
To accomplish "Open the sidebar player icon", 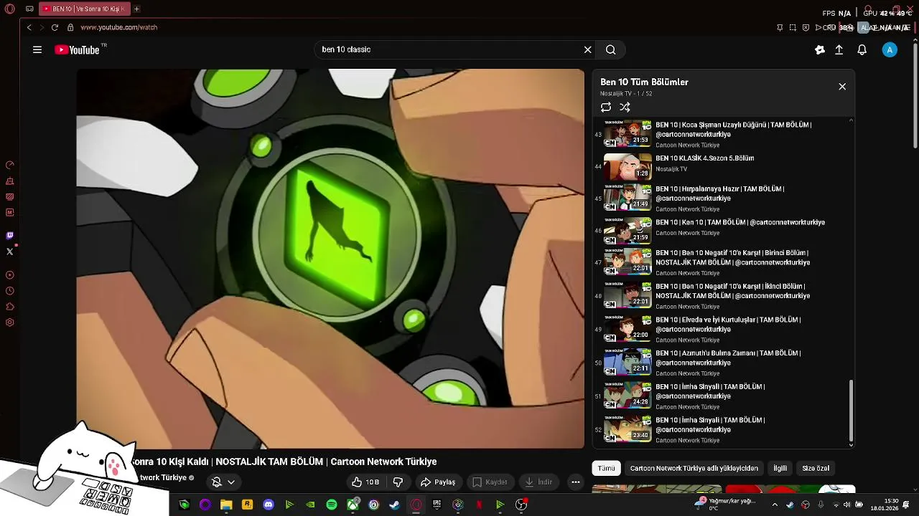I will click(10, 275).
